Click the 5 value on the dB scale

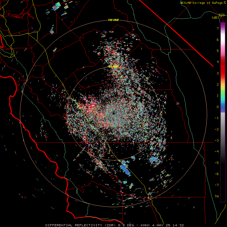(x=218, y=51)
